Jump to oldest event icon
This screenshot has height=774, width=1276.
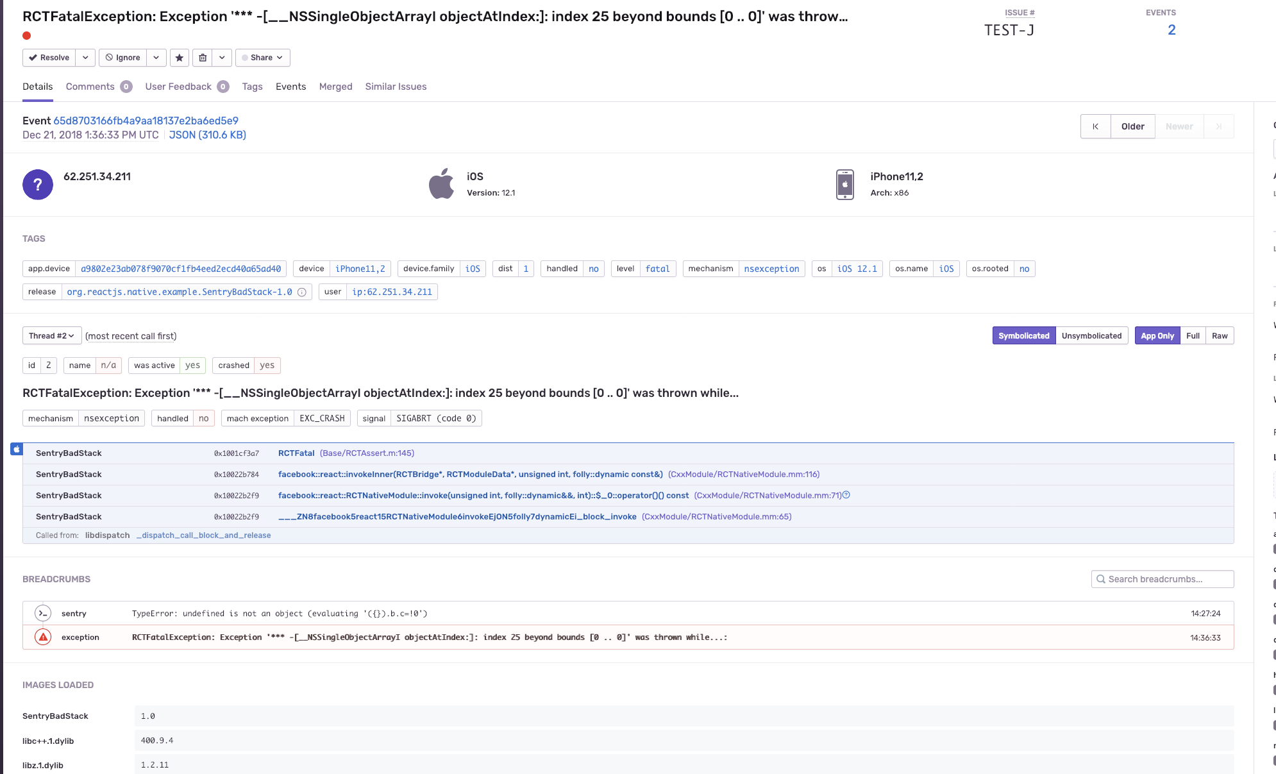click(x=1095, y=126)
